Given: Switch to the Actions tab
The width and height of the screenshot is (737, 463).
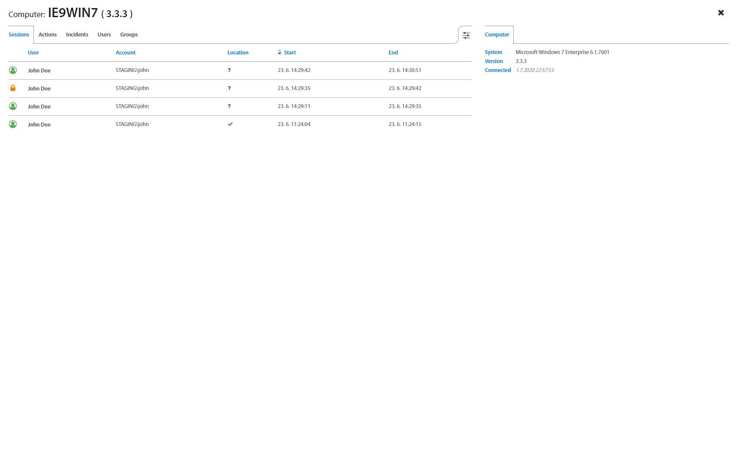Looking at the screenshot, I should [48, 35].
